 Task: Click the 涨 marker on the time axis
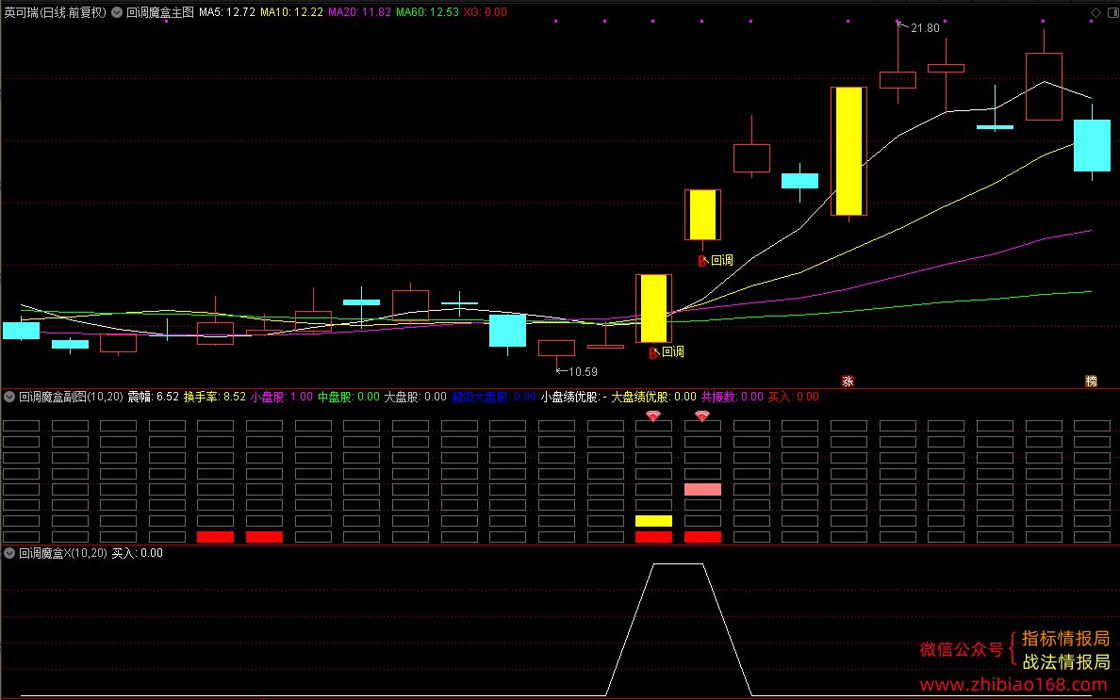848,381
